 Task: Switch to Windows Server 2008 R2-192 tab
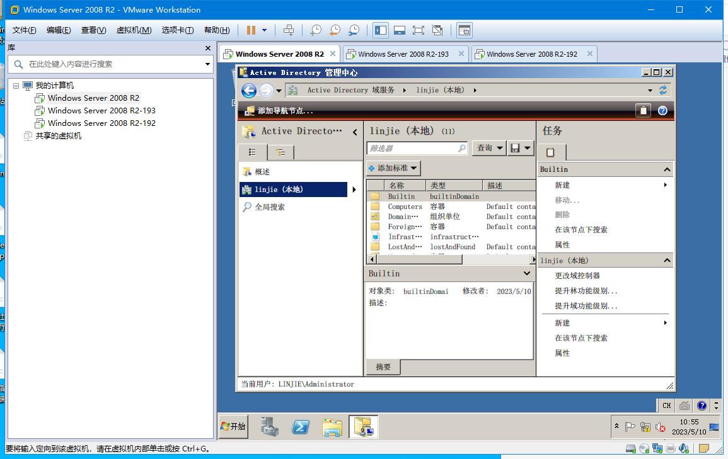[531, 54]
